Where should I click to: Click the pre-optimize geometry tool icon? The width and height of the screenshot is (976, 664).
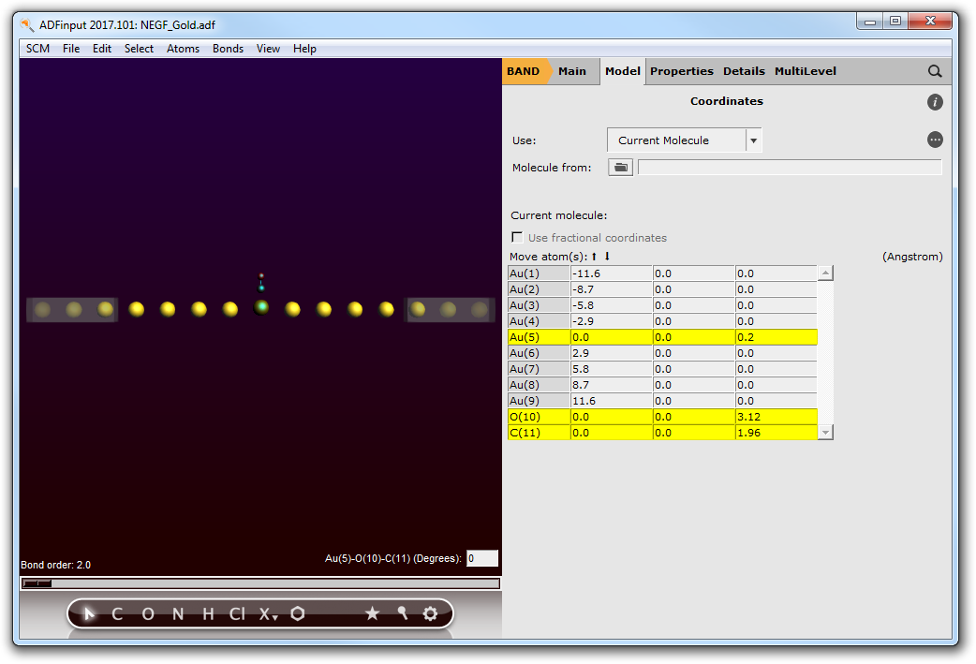click(402, 613)
